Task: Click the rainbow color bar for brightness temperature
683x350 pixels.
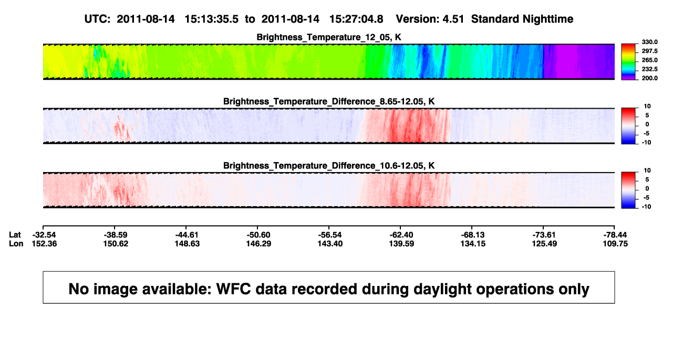Action: point(629,61)
